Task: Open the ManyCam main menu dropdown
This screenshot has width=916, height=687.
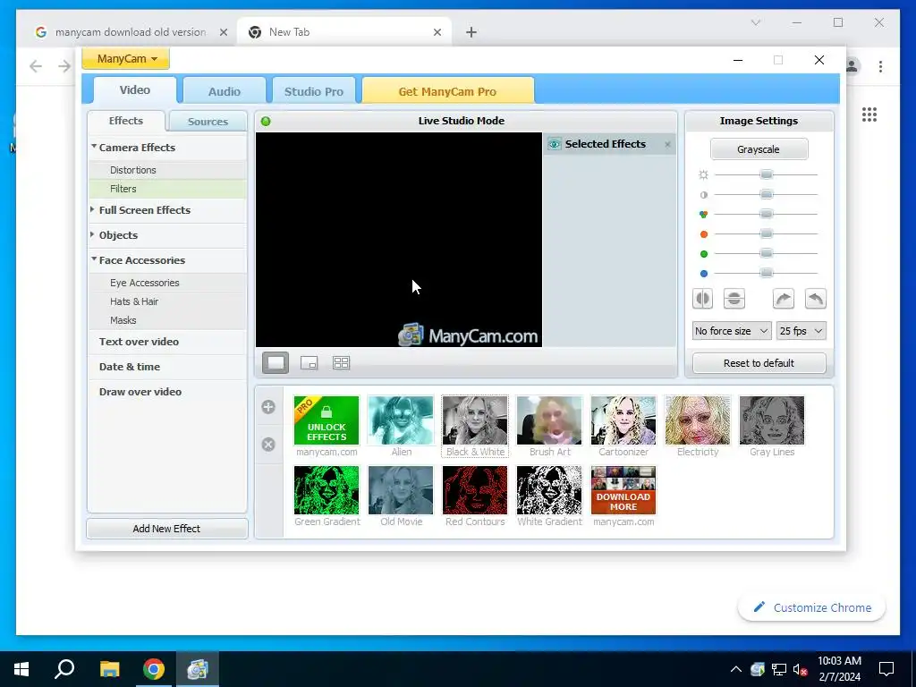Action: pyautogui.click(x=125, y=58)
